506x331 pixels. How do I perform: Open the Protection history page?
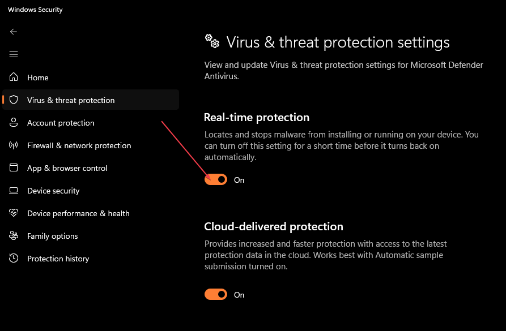pos(58,258)
